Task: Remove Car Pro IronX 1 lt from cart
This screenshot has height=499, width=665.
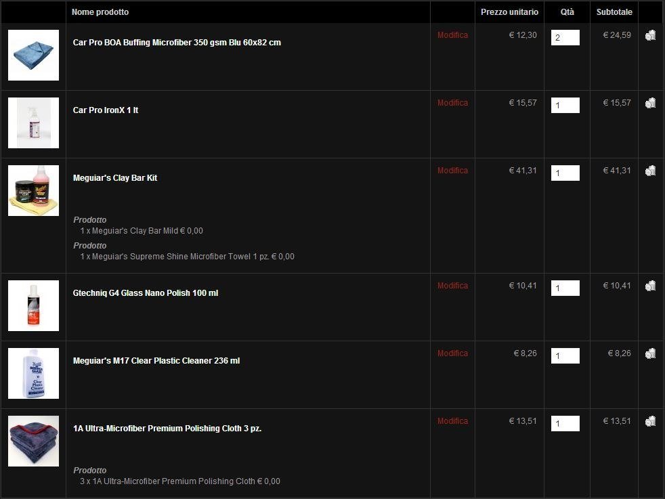Action: click(x=651, y=103)
